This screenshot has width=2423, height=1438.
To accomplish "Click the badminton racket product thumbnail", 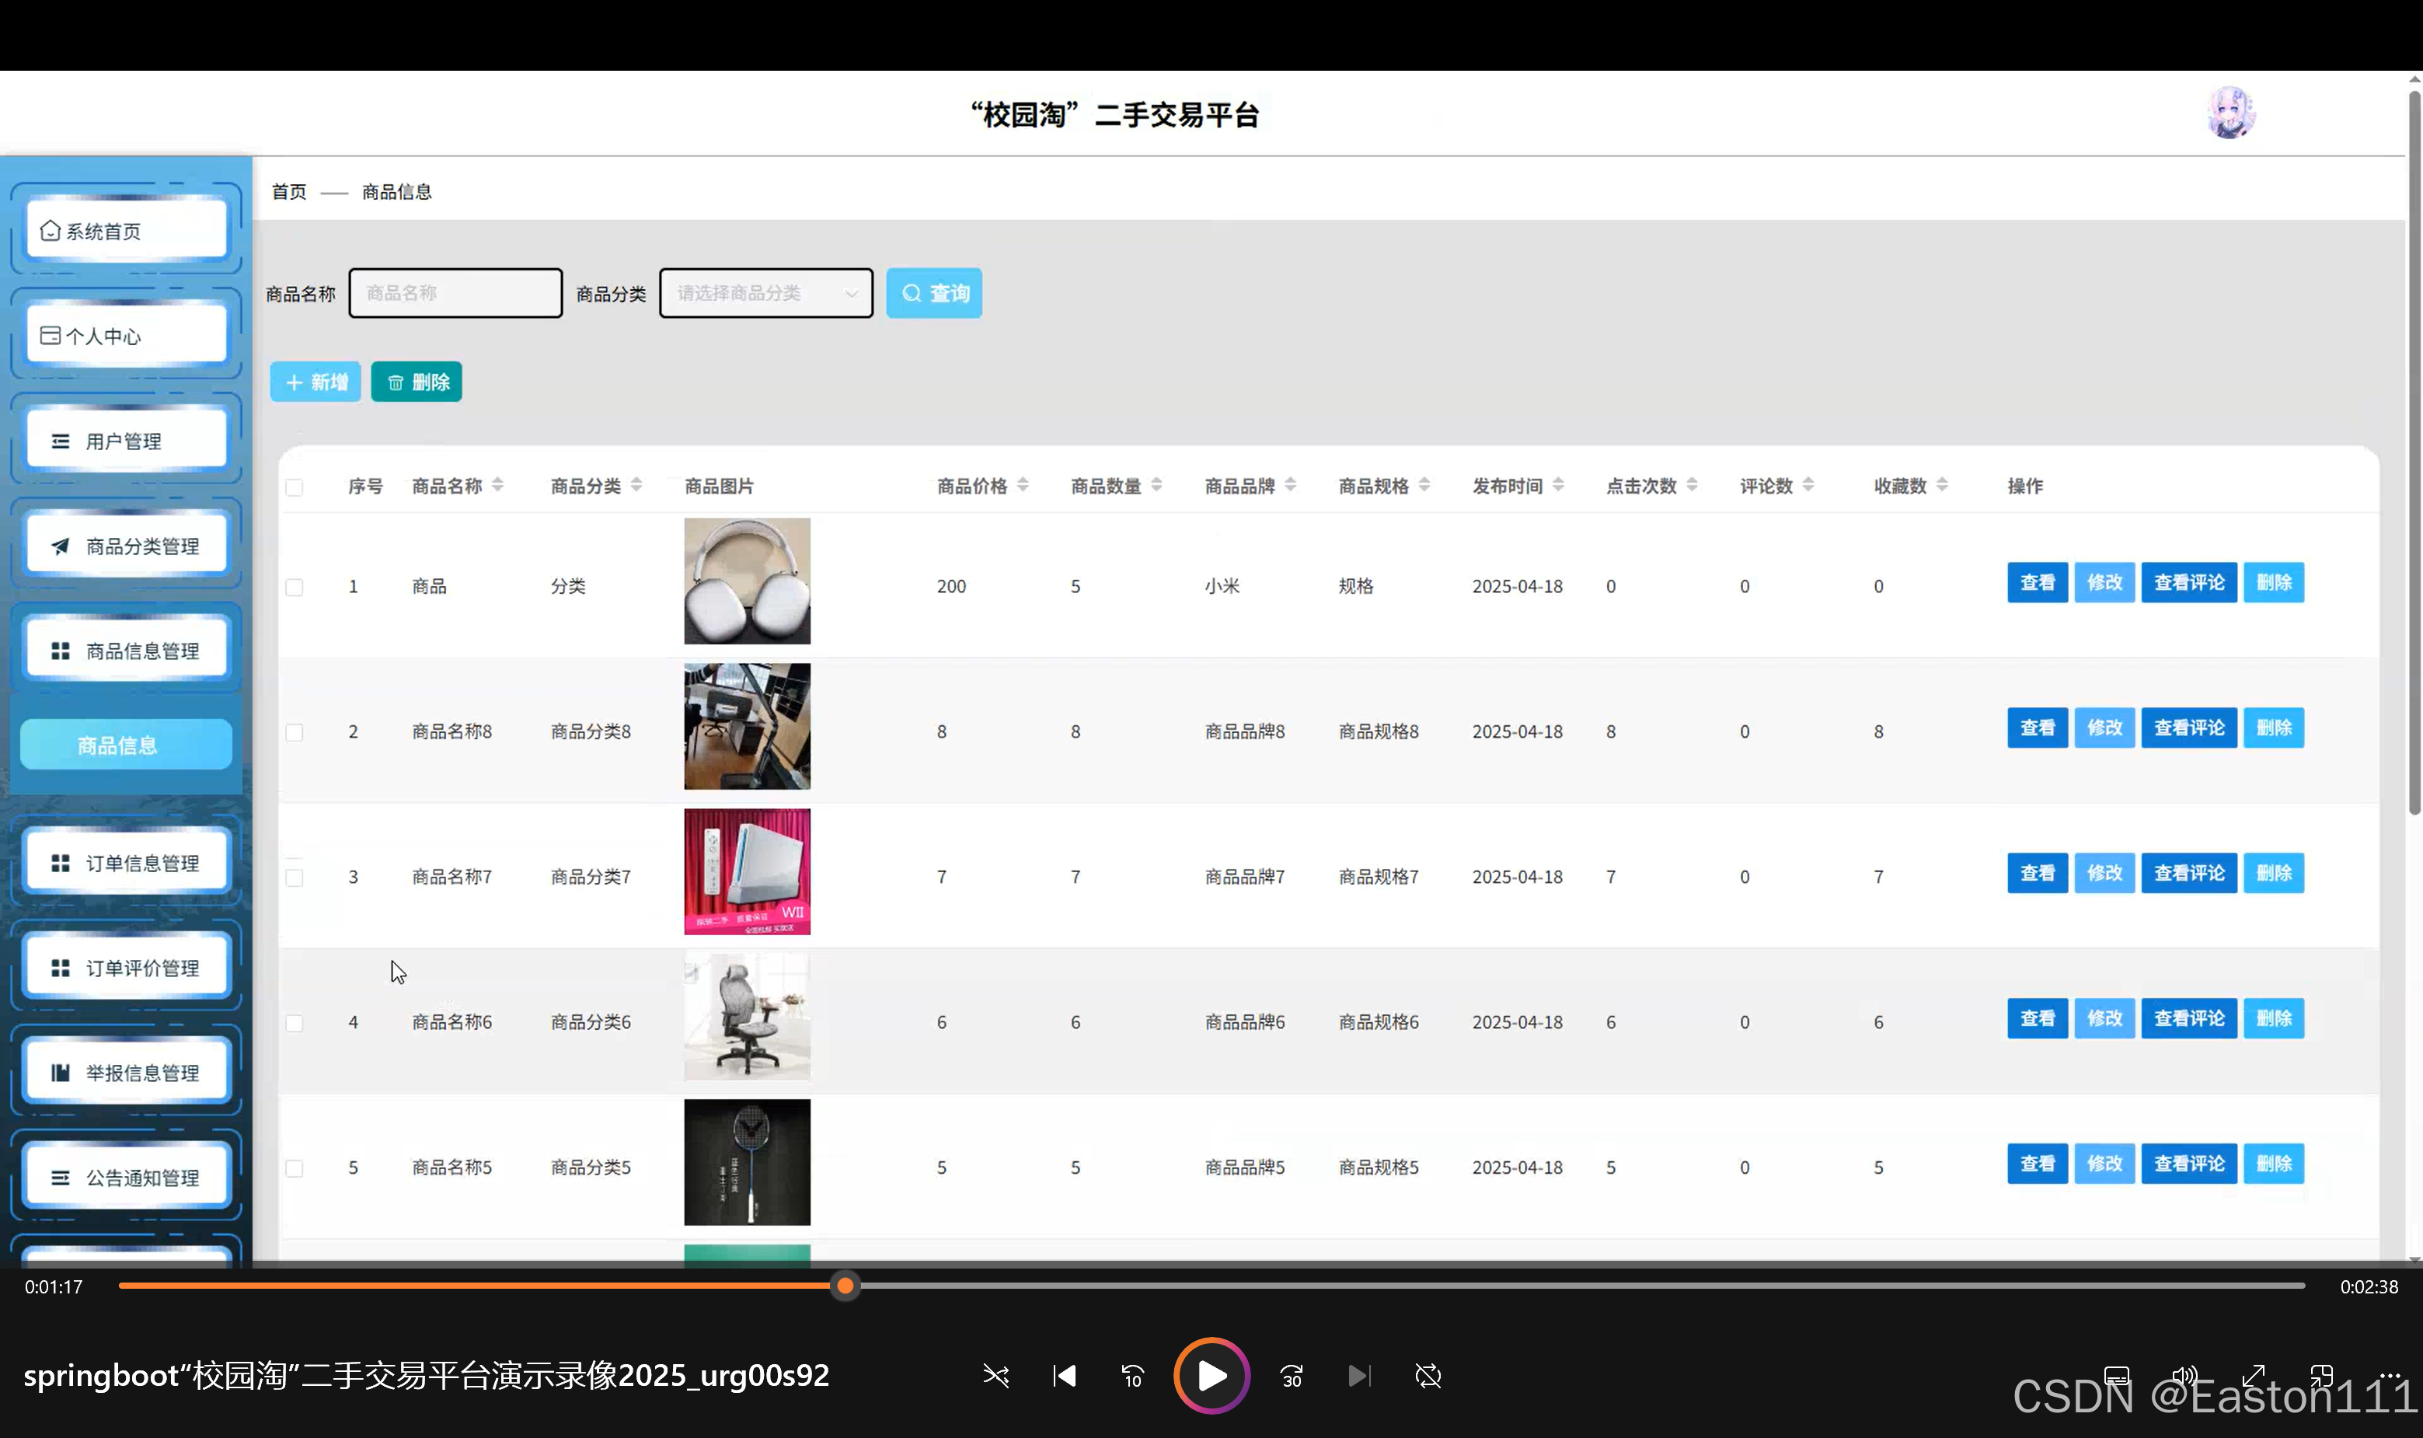I will (747, 1162).
